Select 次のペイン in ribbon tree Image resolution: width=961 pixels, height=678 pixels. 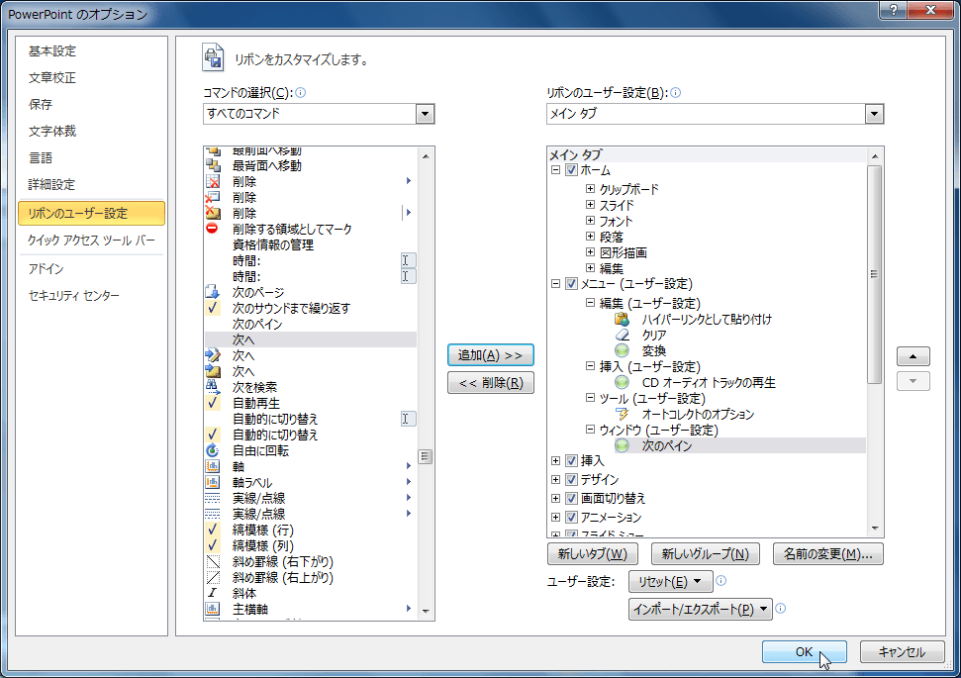coord(667,446)
